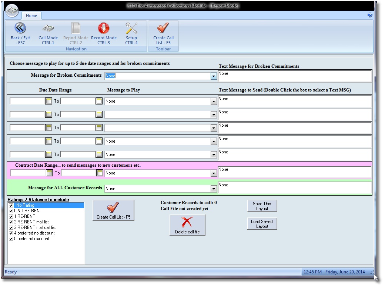Uncheck the No Rating checkbox
Screen dimensions: 385x286
point(11,205)
